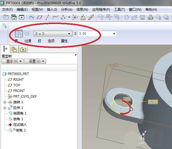Open the 工具(T) menu
172x149 pixels.
(119, 10)
